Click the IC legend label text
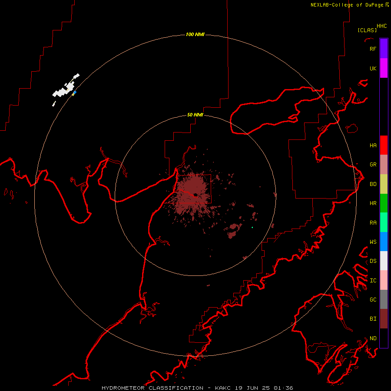391x391 pixels. pos(373,281)
